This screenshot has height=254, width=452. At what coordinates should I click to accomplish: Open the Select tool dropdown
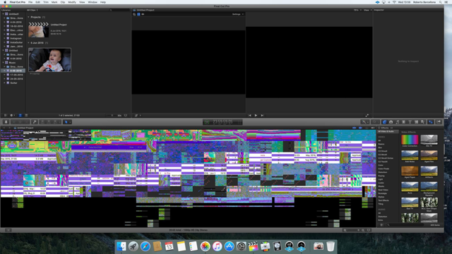click(x=67, y=122)
